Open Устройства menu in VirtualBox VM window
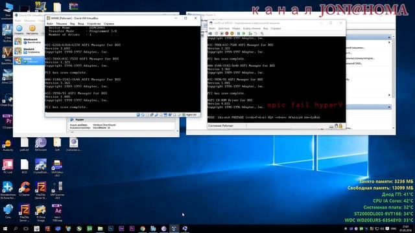This screenshot has width=415, height=233. [94, 23]
